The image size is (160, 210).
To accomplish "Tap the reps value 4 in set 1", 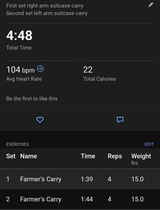I will pyautogui.click(x=109, y=179).
